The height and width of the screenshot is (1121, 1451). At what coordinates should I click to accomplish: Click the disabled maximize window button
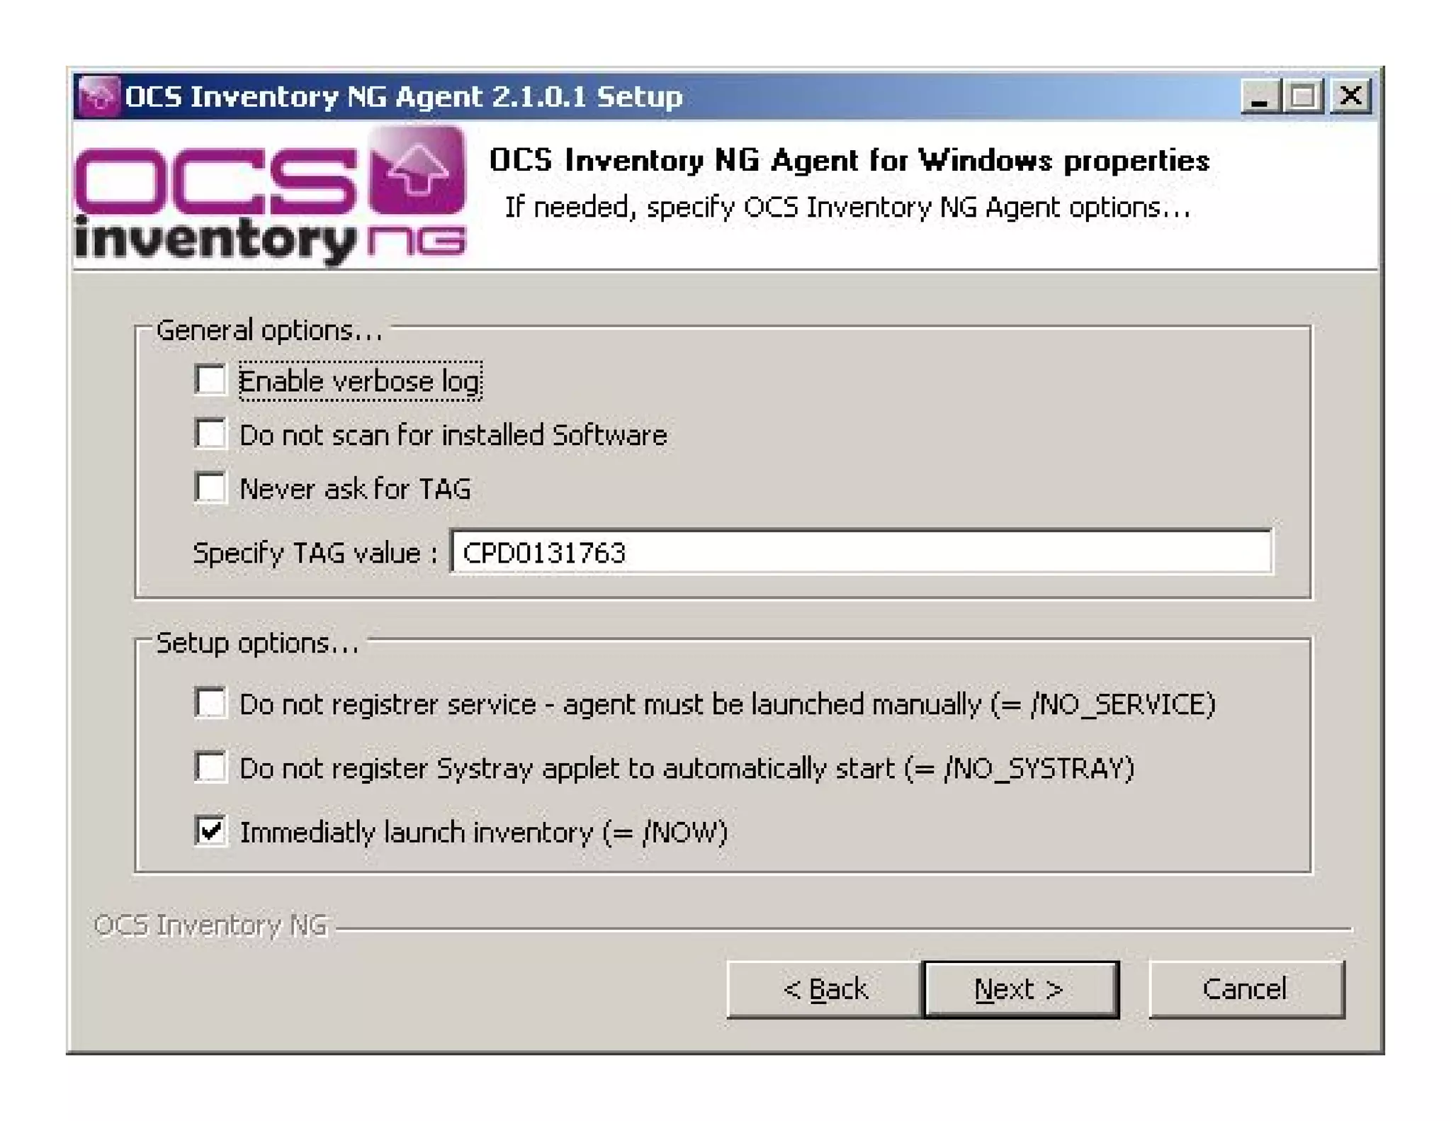click(1304, 96)
